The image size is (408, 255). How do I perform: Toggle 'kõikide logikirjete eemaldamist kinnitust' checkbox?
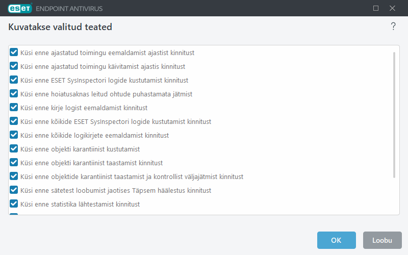(x=14, y=135)
